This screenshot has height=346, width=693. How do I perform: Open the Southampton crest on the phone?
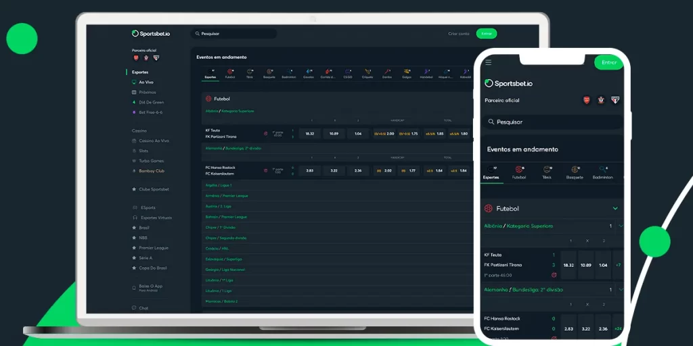(601, 100)
